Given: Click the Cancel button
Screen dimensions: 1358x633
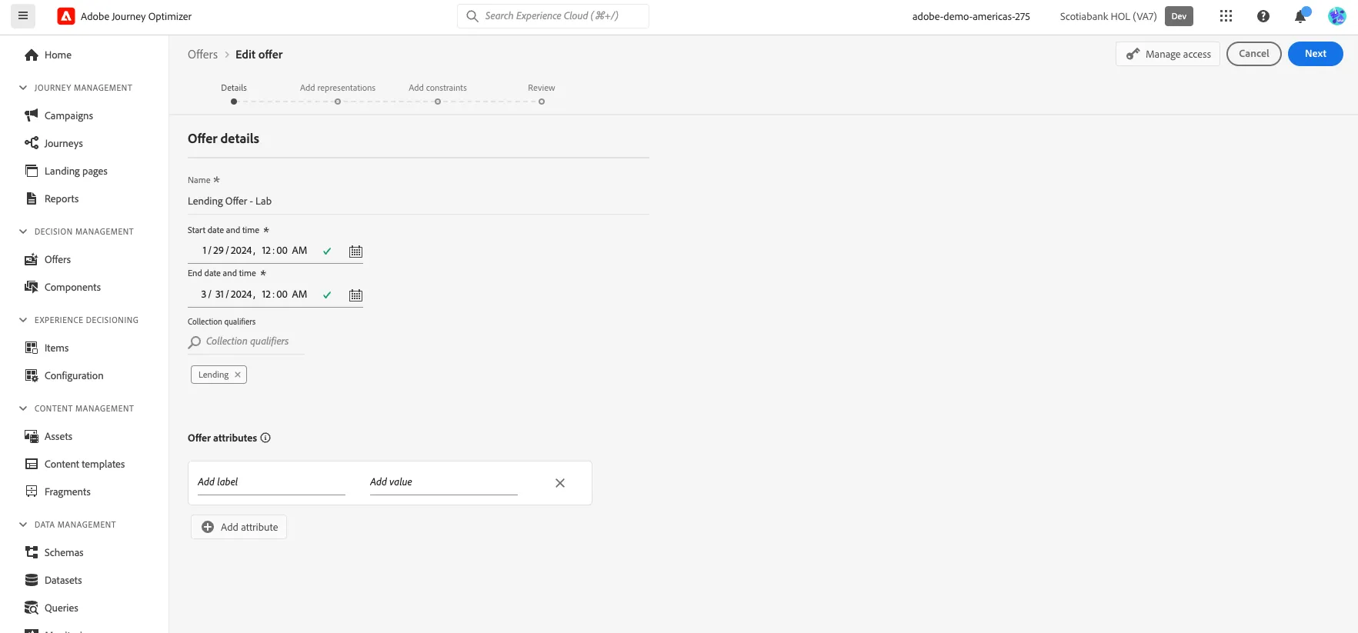Looking at the screenshot, I should [x=1254, y=54].
